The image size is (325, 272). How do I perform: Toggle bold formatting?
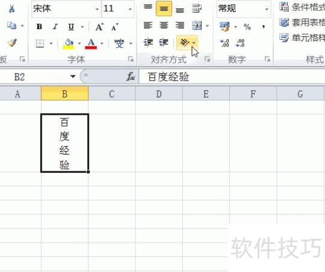39,26
